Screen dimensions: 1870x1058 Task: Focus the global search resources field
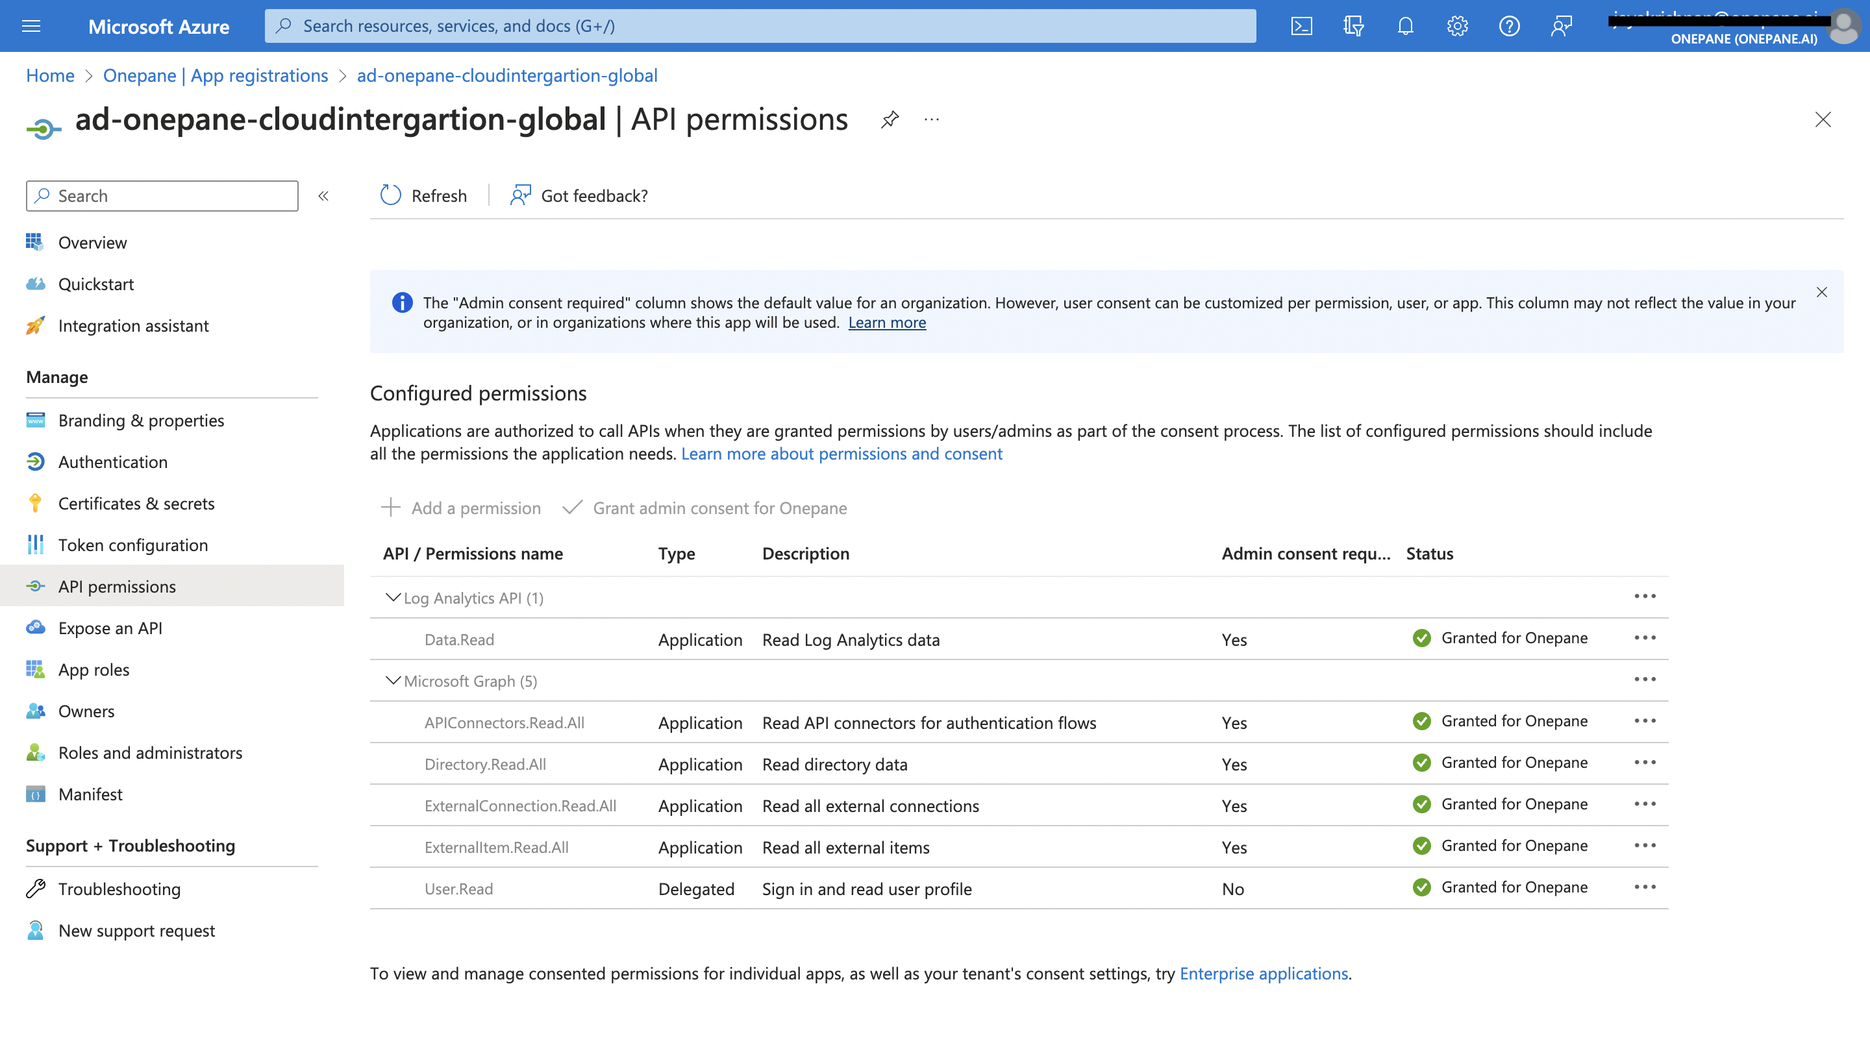(760, 26)
